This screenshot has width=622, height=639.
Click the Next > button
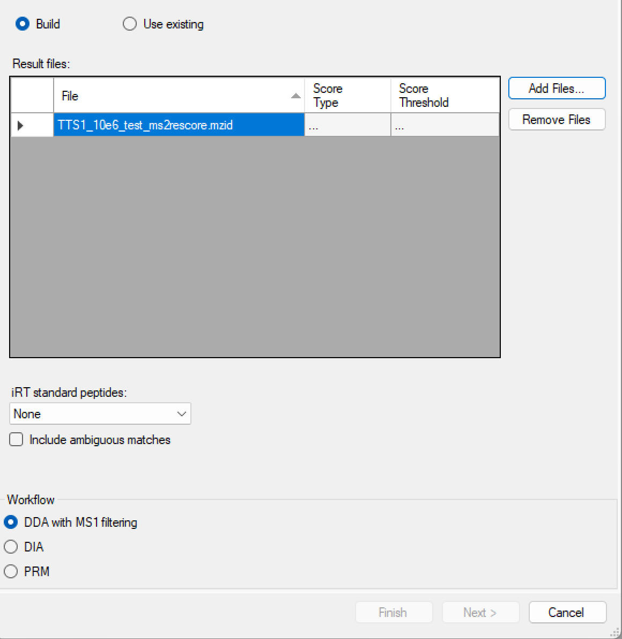pyautogui.click(x=480, y=613)
